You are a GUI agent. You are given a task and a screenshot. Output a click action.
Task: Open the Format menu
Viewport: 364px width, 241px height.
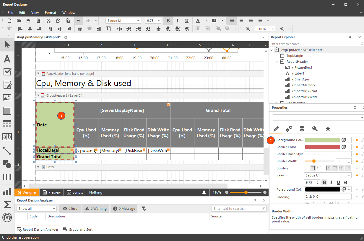tap(51, 13)
